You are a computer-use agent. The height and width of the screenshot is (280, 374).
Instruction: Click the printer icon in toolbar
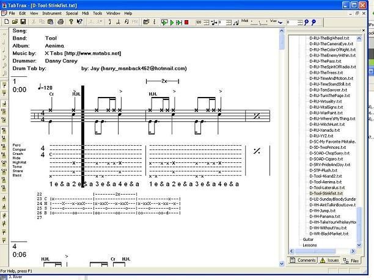[61, 22]
